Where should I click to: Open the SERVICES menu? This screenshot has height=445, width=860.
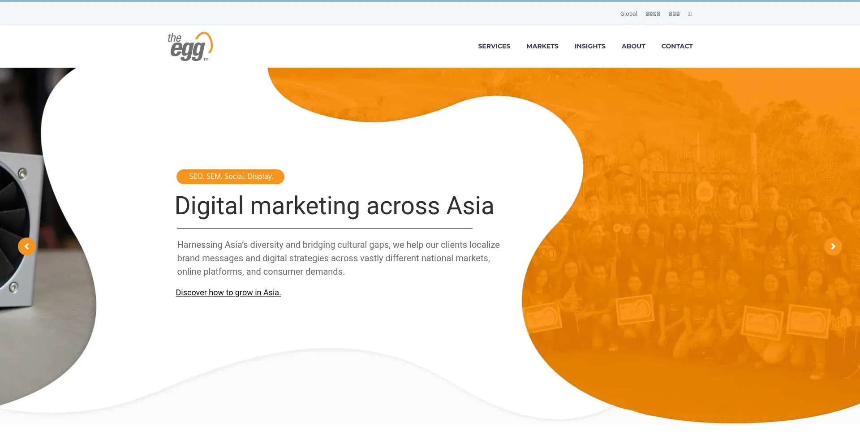494,46
